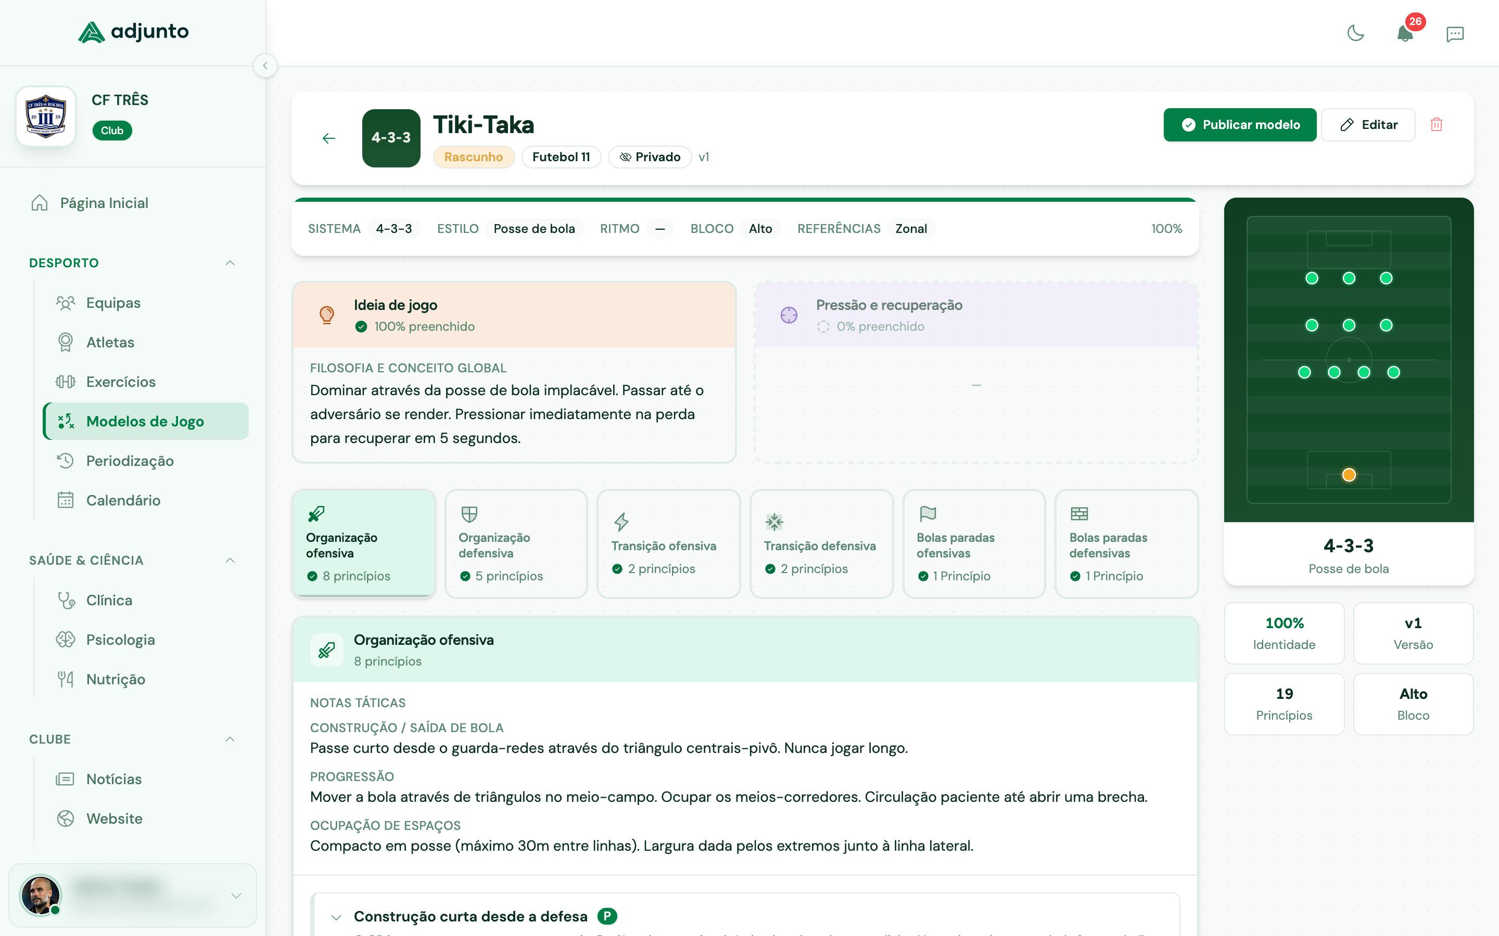Click the Psicologia brain icon
The image size is (1499, 936).
[66, 640]
